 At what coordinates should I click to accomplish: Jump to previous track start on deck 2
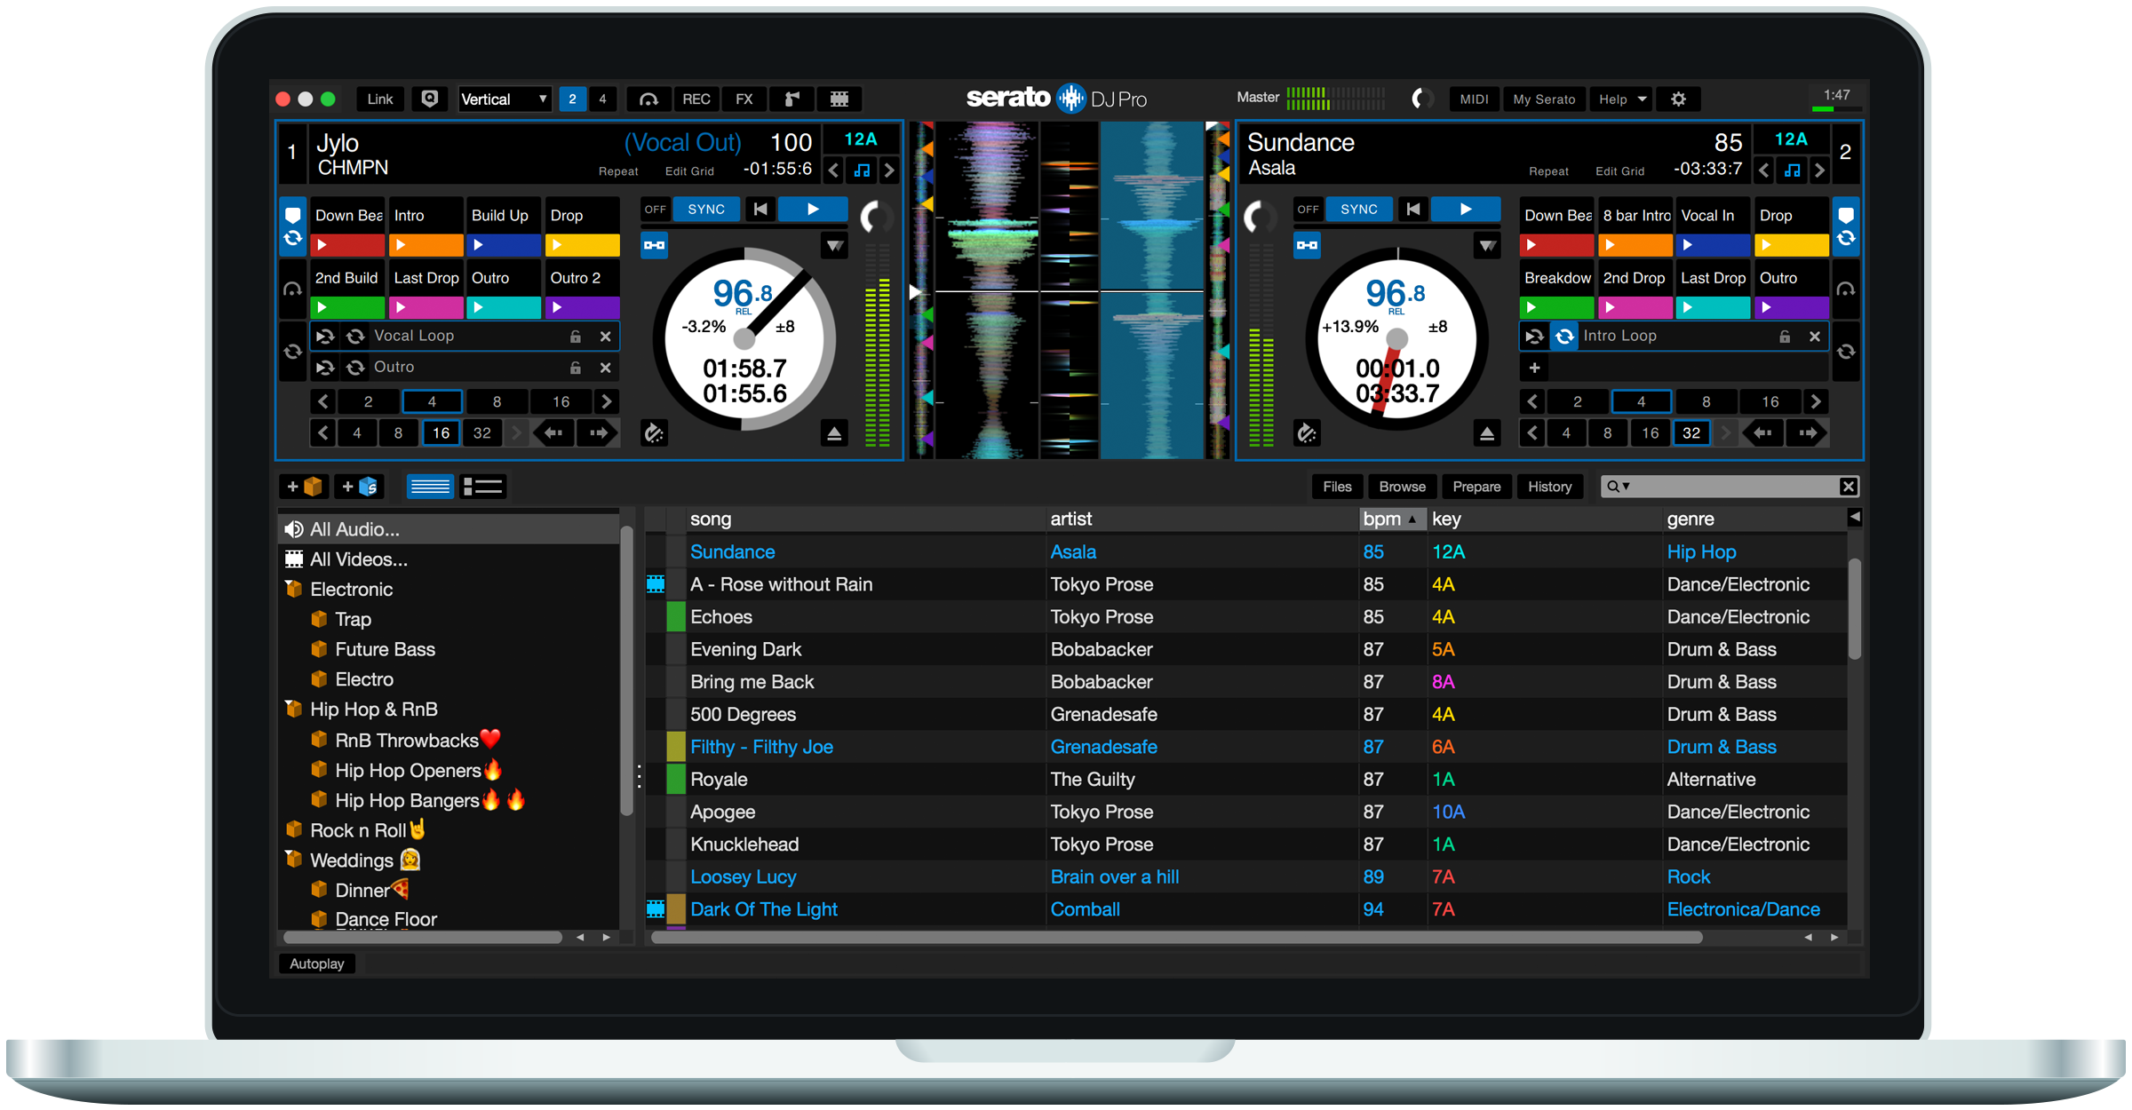[1413, 210]
